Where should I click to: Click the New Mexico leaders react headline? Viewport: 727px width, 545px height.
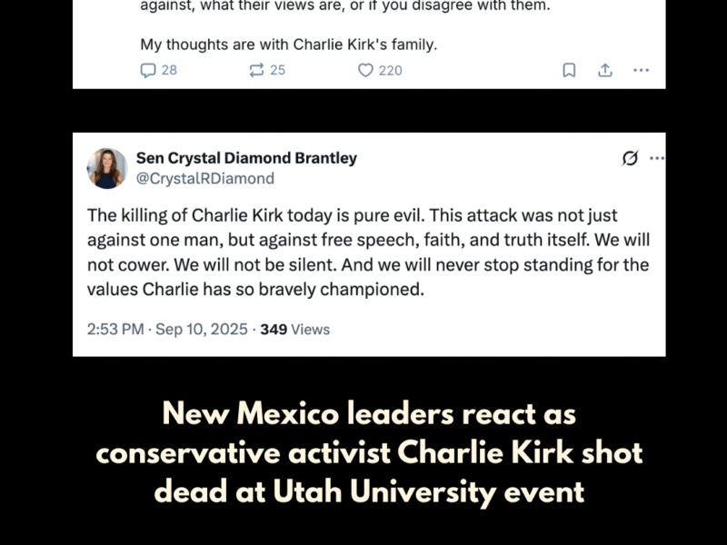click(x=368, y=453)
